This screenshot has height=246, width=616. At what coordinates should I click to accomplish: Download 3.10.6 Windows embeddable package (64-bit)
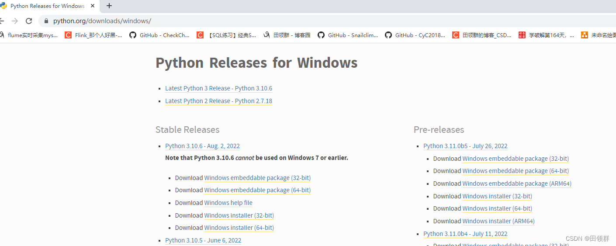pyautogui.click(x=257, y=190)
